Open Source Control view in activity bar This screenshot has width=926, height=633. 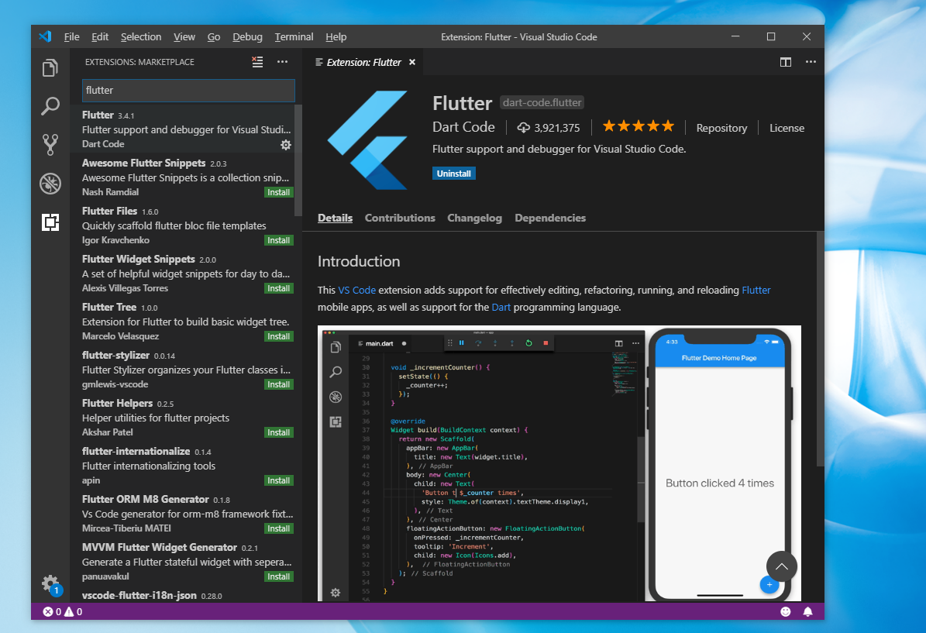(x=50, y=145)
